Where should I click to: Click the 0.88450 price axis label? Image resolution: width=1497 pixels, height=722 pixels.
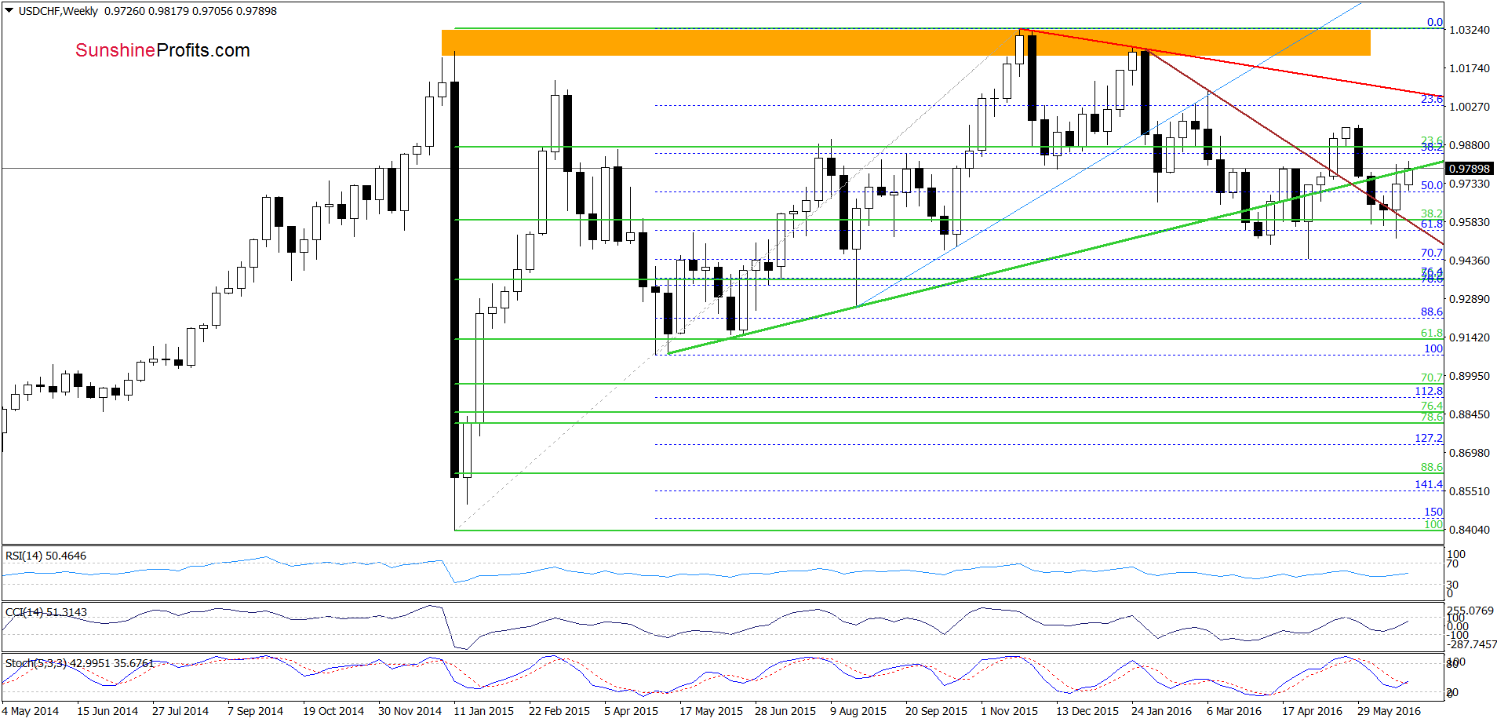click(x=1469, y=414)
